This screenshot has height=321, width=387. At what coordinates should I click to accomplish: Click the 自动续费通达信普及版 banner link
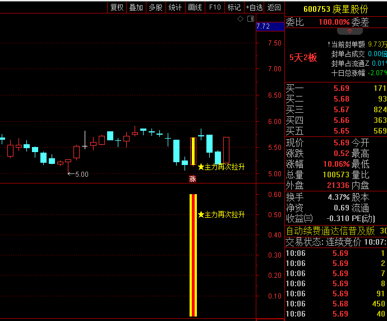pyautogui.click(x=330, y=231)
